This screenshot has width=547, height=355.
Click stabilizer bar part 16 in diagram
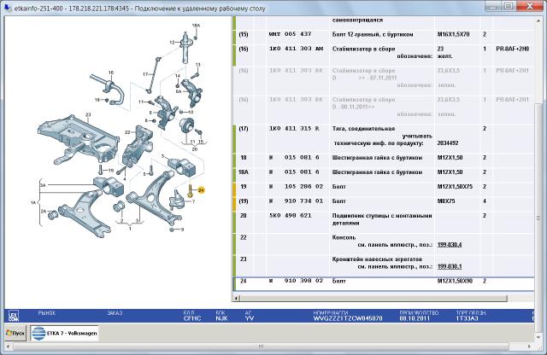[109, 89]
